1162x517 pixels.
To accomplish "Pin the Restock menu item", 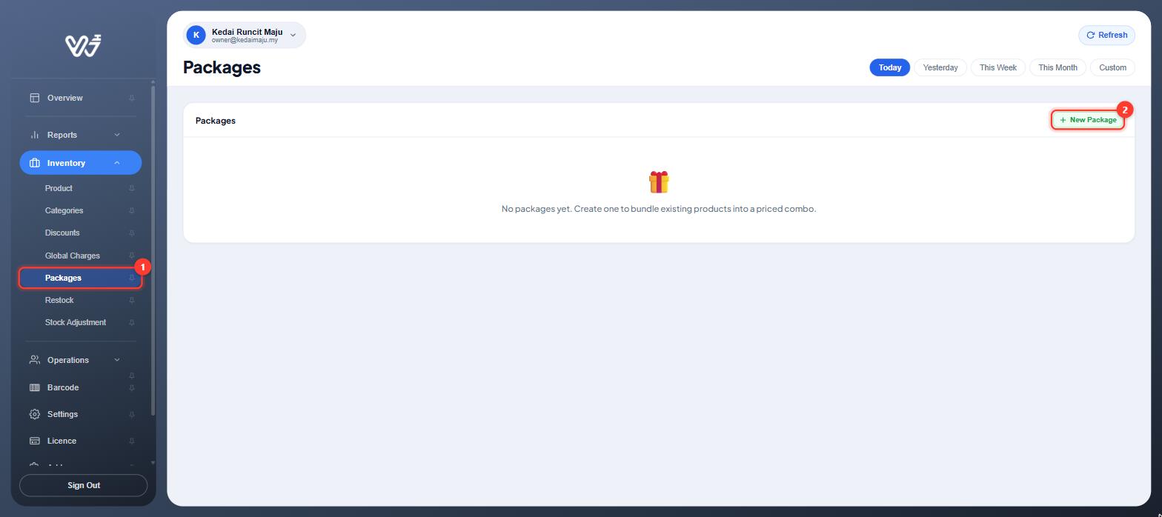I will pos(132,300).
